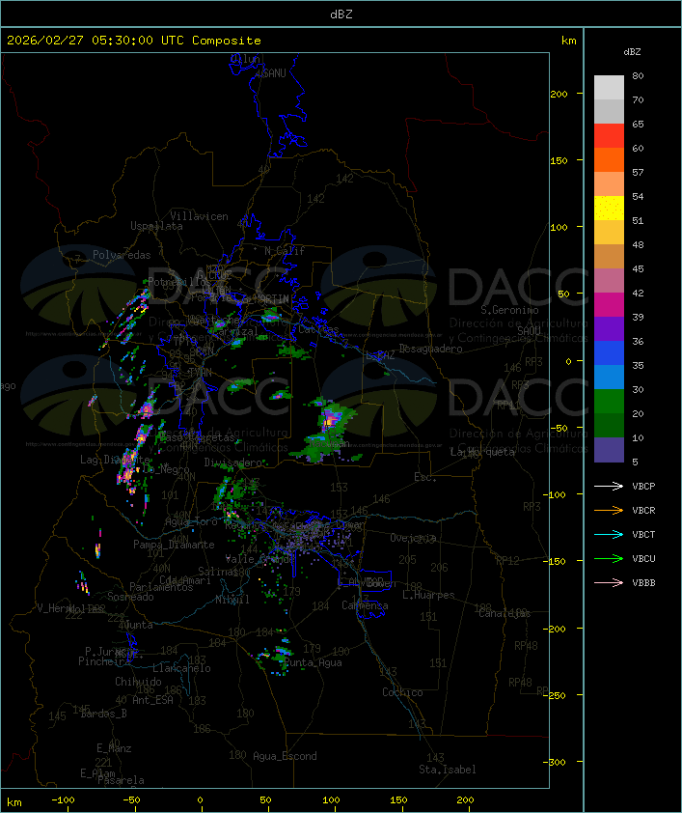Click the VBCP legend label

(643, 487)
